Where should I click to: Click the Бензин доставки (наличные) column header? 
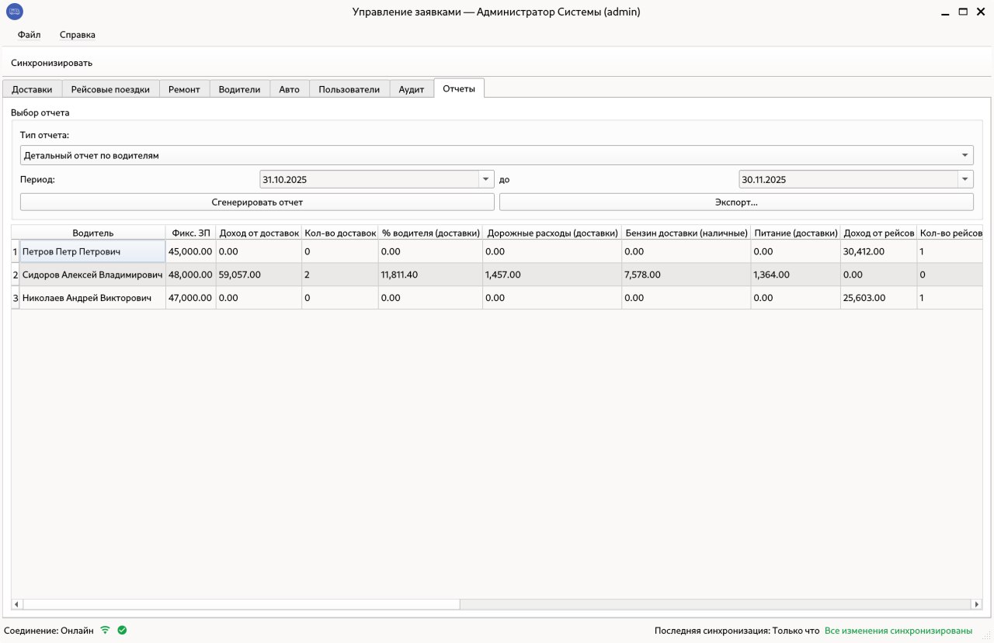(686, 233)
